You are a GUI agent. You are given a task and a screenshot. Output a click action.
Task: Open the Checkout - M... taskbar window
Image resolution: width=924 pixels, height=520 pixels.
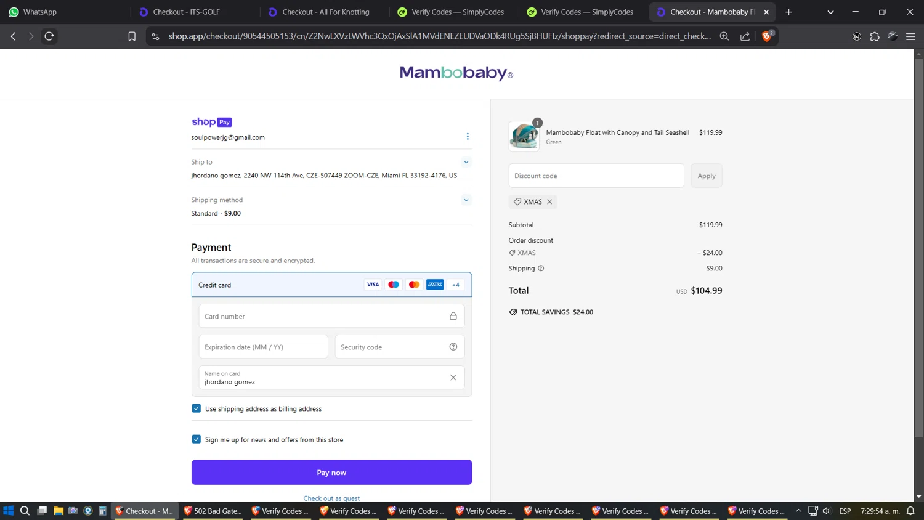[145, 511]
